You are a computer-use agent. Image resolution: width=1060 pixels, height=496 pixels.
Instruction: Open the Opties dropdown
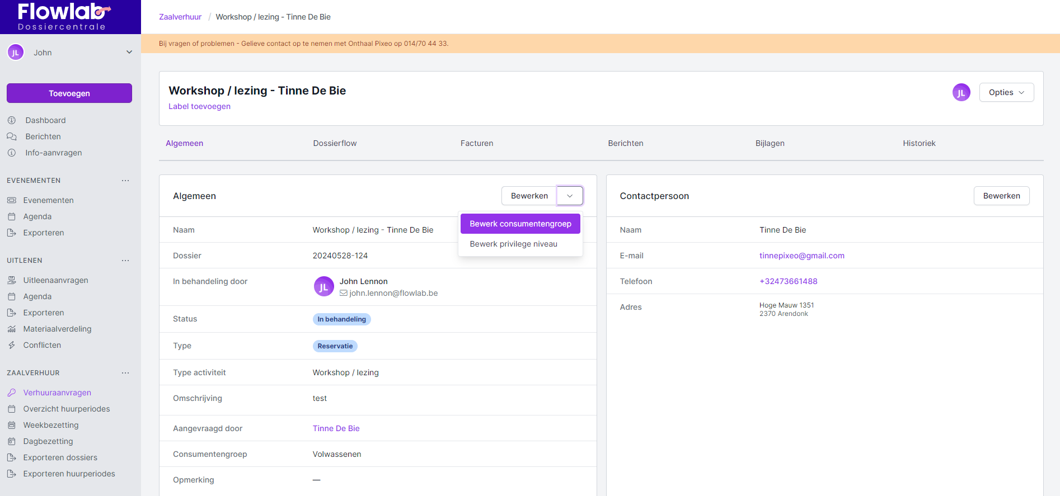coord(1006,93)
